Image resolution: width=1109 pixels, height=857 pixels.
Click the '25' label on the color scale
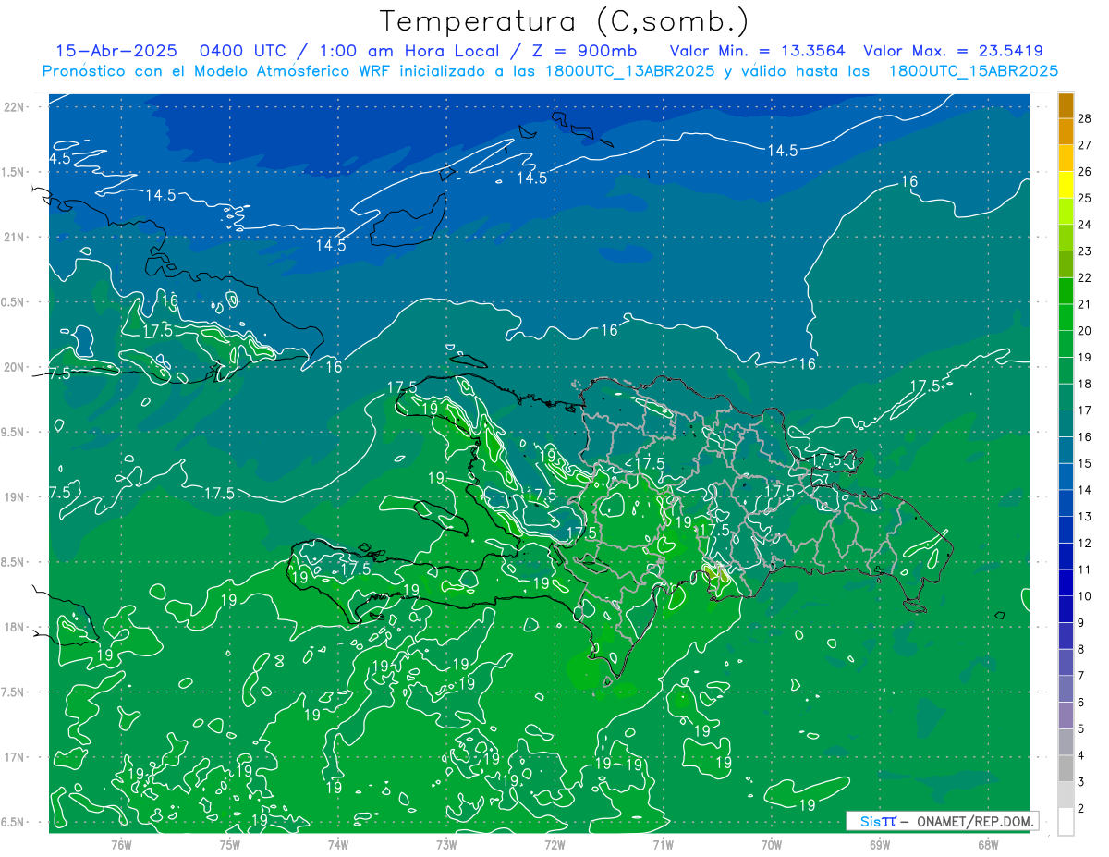click(1084, 199)
